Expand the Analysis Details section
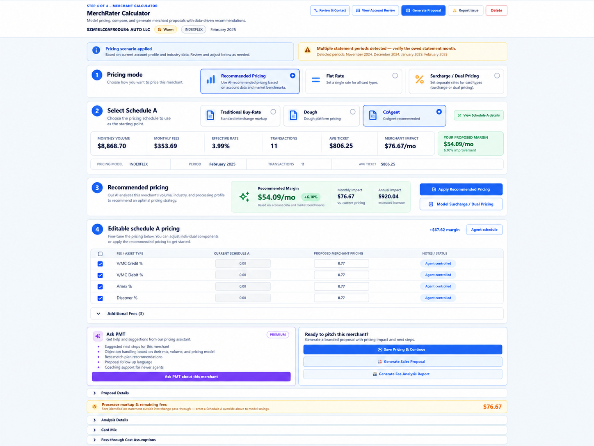Image resolution: width=594 pixels, height=446 pixels. click(297, 420)
